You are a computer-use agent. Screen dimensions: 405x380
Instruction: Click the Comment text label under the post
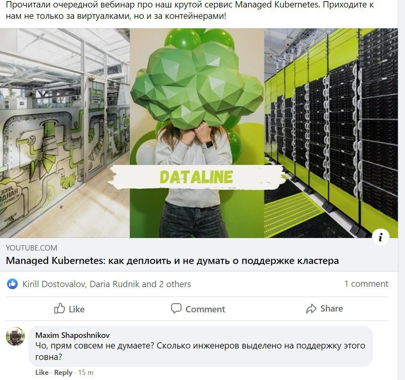pos(205,309)
